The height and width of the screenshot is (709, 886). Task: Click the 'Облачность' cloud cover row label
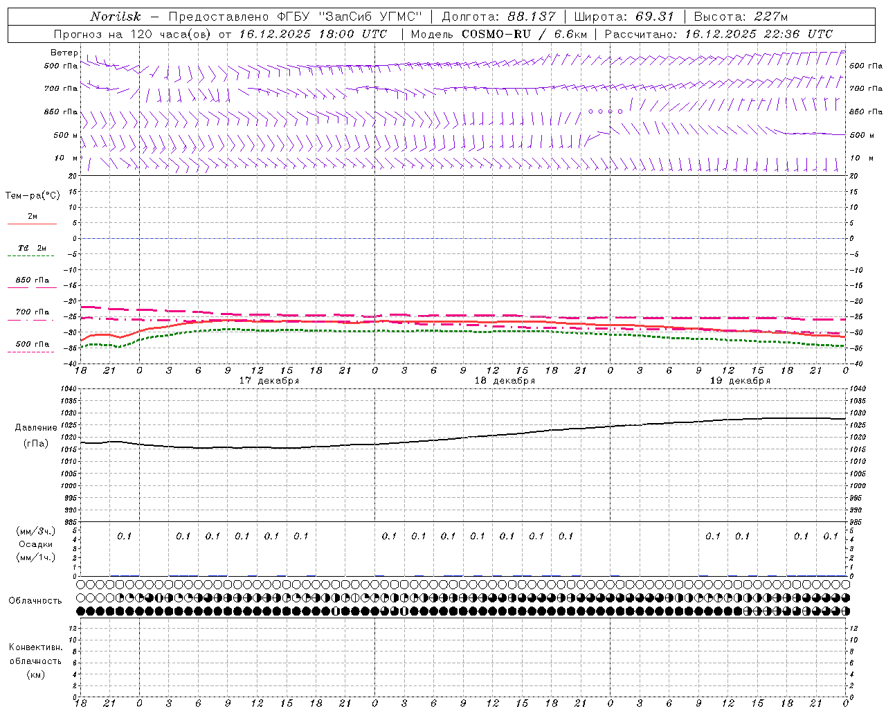tap(35, 601)
